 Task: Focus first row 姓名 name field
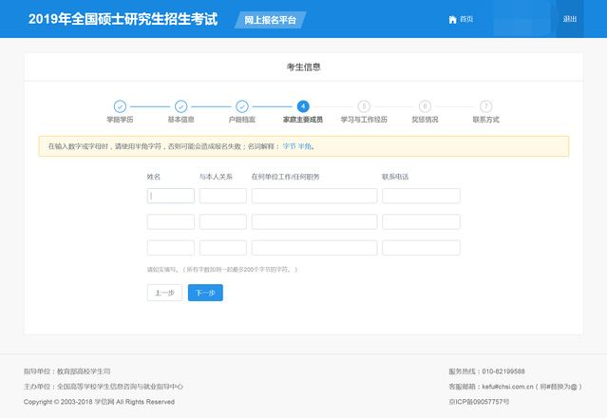[171, 196]
